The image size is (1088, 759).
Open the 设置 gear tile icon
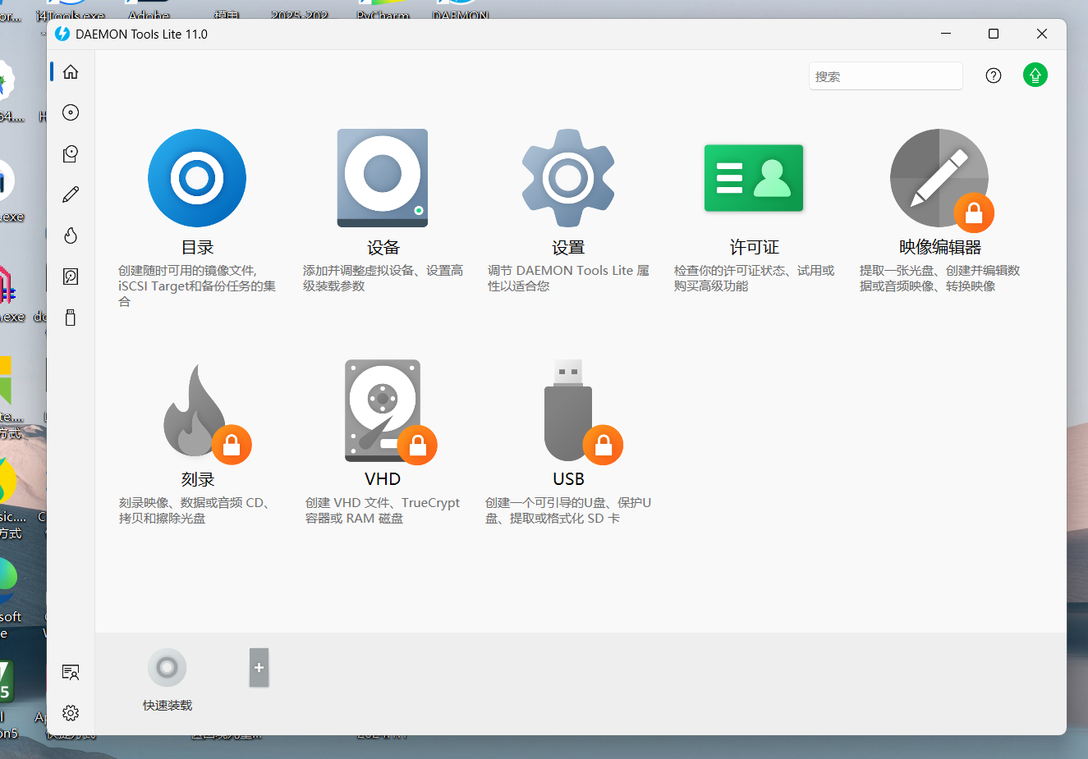[x=568, y=178]
